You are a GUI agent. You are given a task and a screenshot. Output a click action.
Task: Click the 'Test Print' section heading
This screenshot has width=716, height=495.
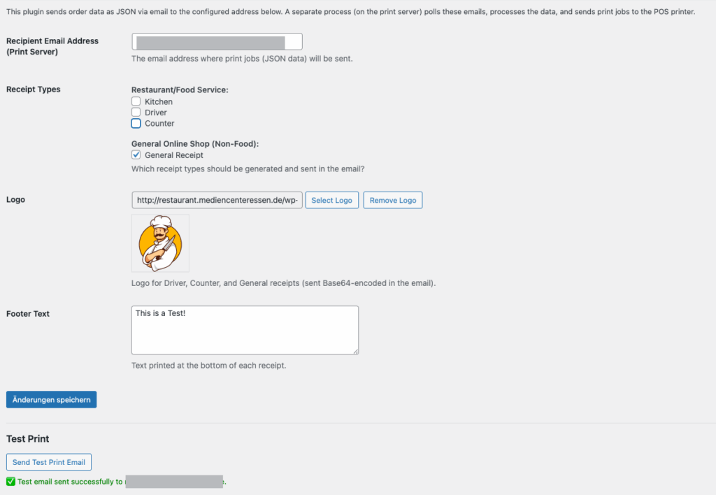pyautogui.click(x=28, y=439)
